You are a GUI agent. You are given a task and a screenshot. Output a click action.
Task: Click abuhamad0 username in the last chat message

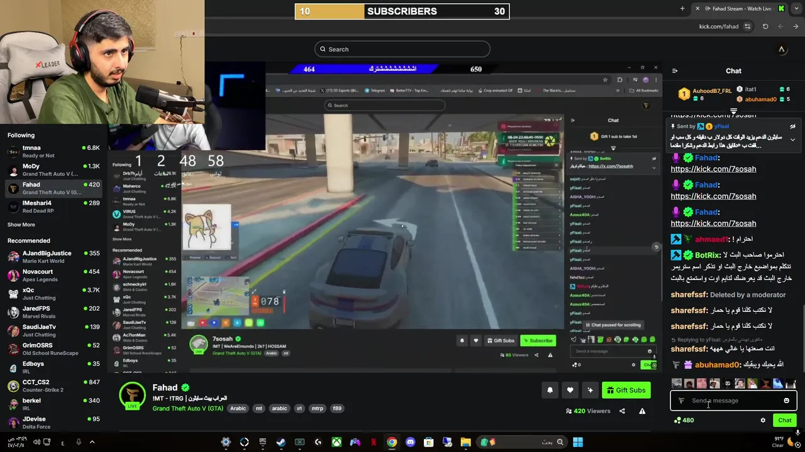click(x=718, y=365)
